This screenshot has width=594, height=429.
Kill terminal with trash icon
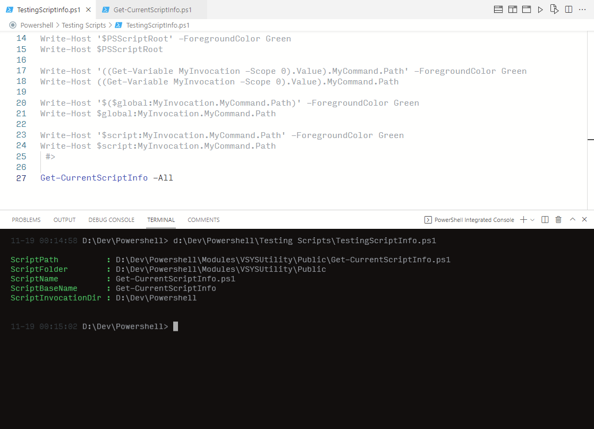click(x=558, y=220)
